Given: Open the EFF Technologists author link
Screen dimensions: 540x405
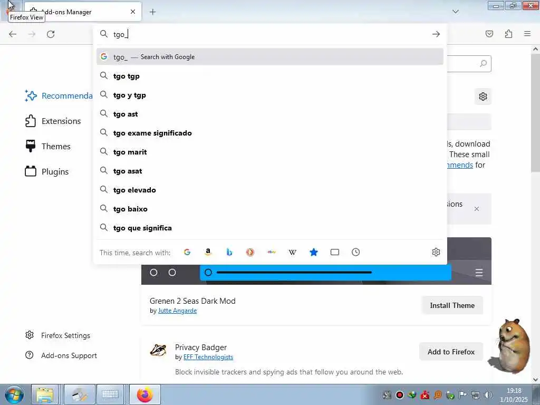Looking at the screenshot, I should (208, 357).
